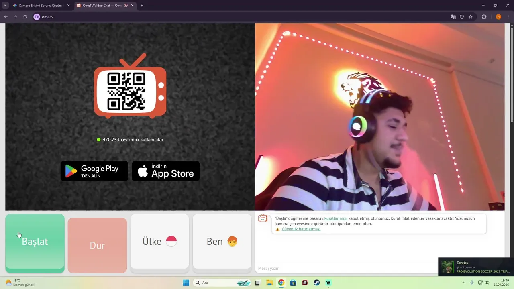Viewport: 514px width, 289px height.
Task: Reload the ome.tv page
Action: coord(25,17)
